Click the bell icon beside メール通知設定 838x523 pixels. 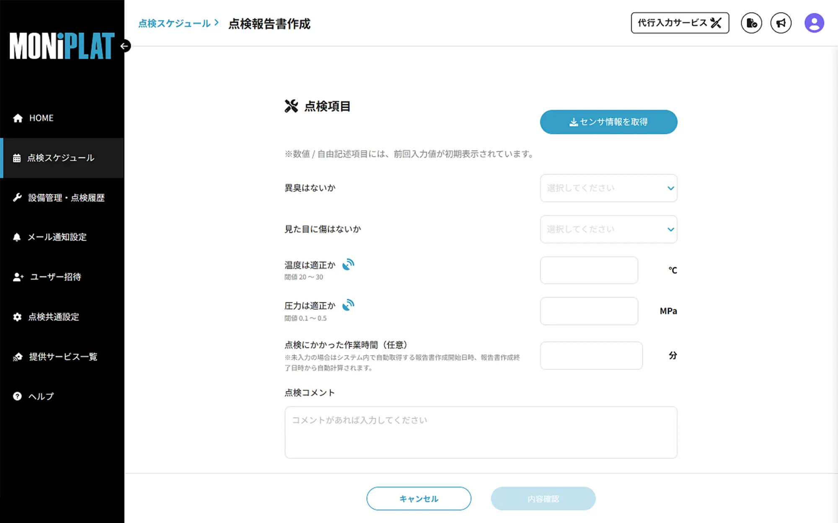point(17,237)
